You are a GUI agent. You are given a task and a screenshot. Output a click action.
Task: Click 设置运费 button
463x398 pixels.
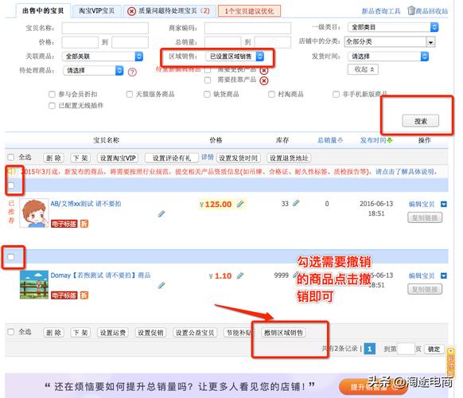point(113,333)
